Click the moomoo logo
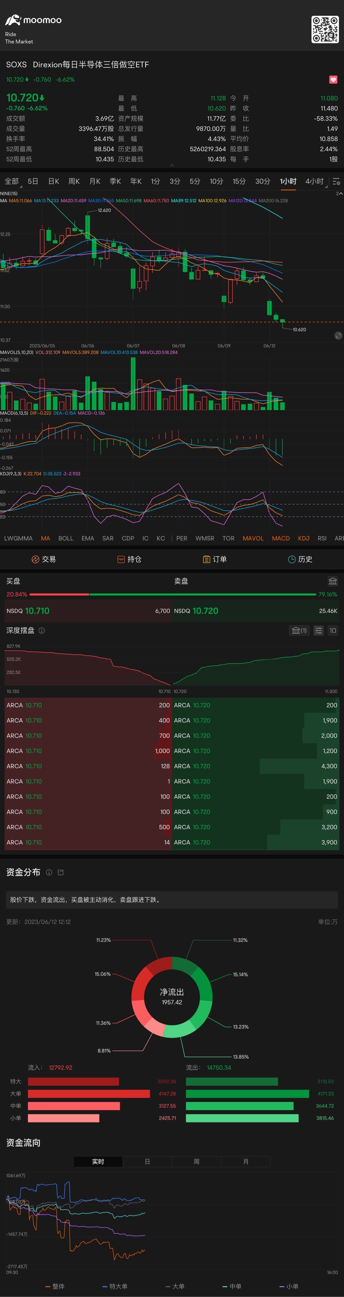 (x=33, y=20)
